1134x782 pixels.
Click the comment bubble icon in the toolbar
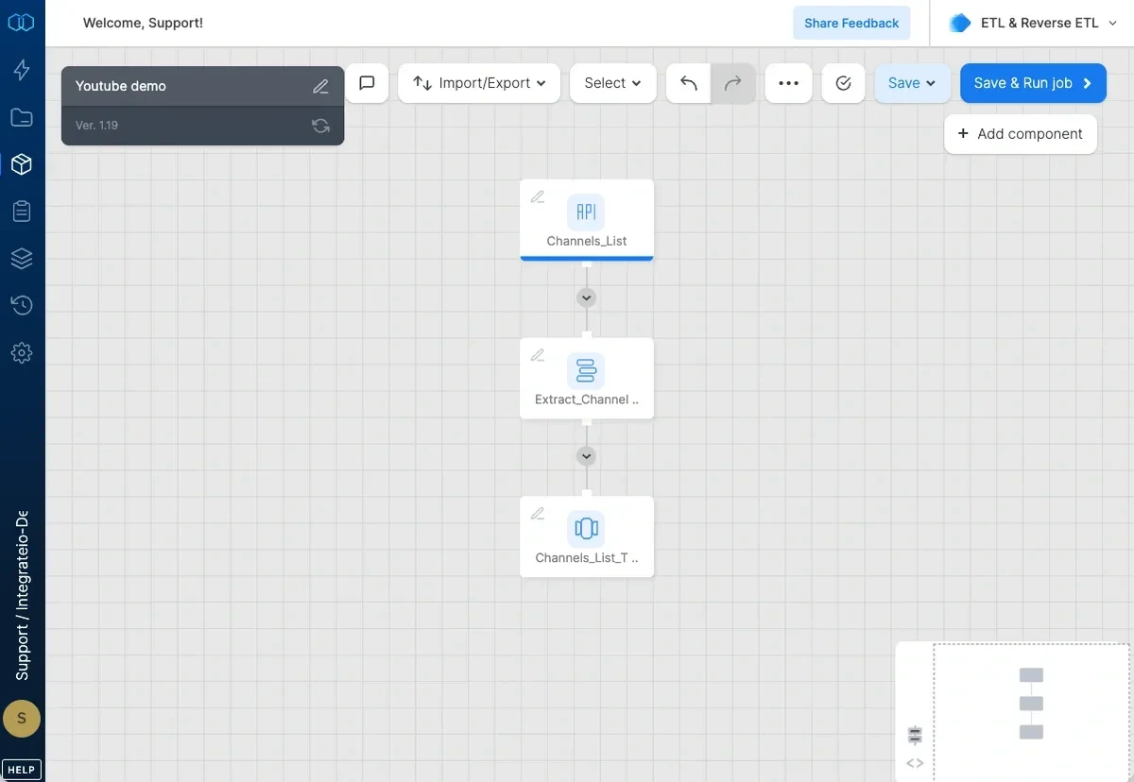tap(367, 83)
